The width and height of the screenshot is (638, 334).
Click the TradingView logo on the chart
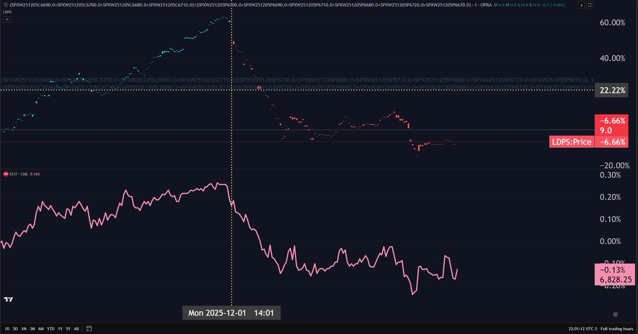(9, 299)
